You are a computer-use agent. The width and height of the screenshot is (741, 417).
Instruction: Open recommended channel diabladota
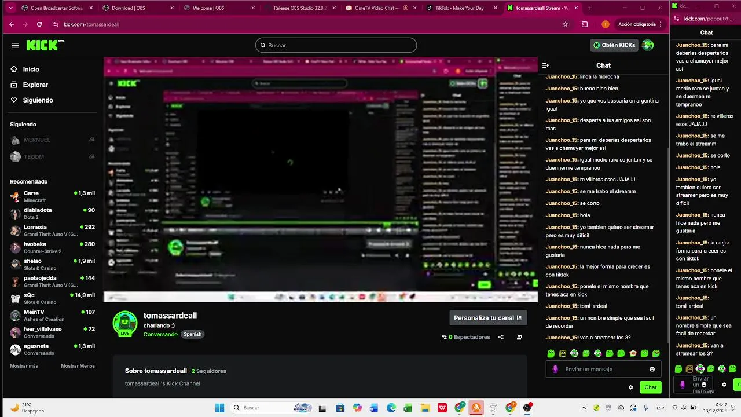point(52,213)
